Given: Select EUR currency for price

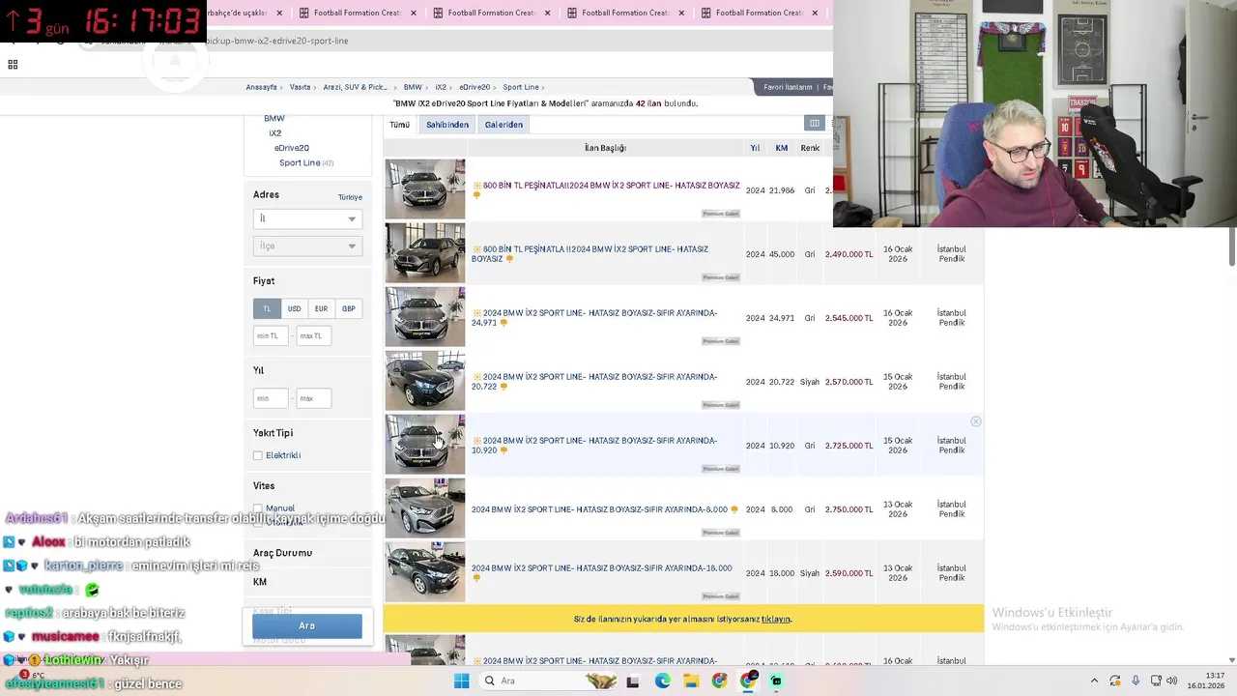Looking at the screenshot, I should coord(321,308).
